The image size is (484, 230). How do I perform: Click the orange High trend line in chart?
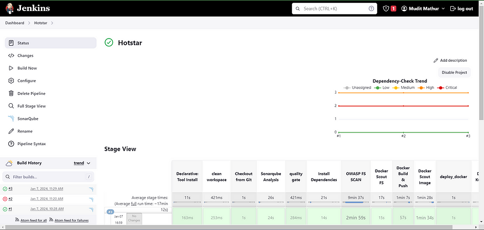[x=403, y=93]
